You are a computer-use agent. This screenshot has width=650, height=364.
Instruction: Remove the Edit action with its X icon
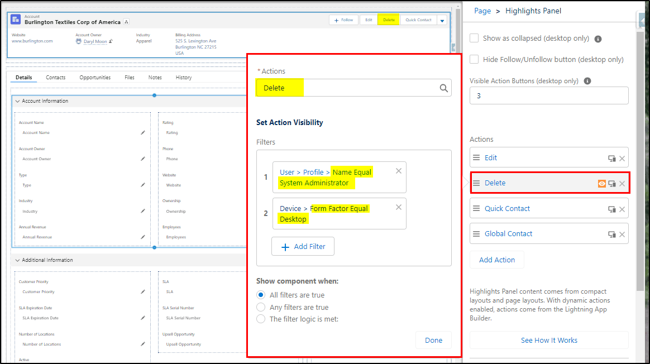pos(622,159)
